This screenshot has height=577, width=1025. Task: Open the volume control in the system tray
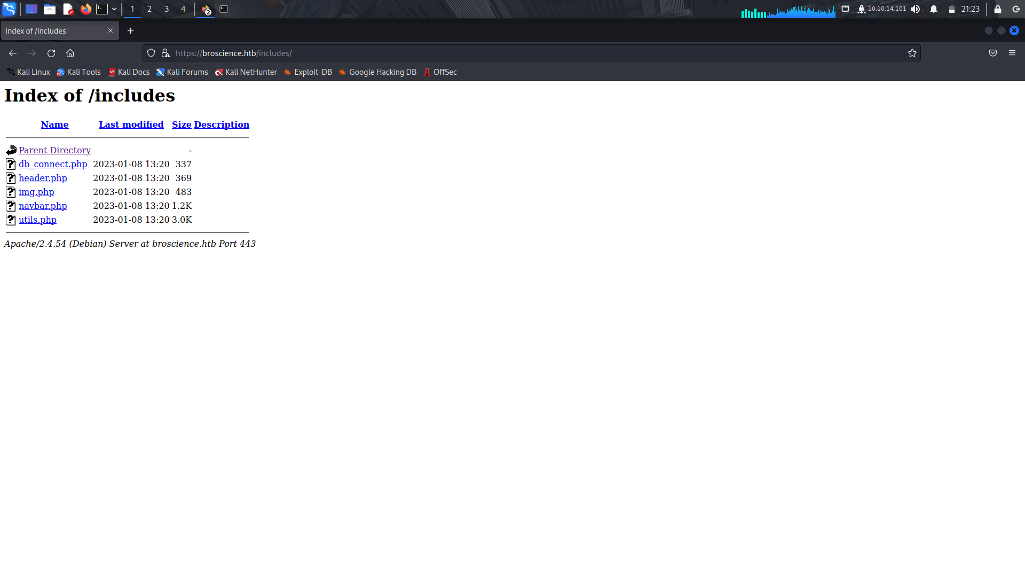pos(916,9)
